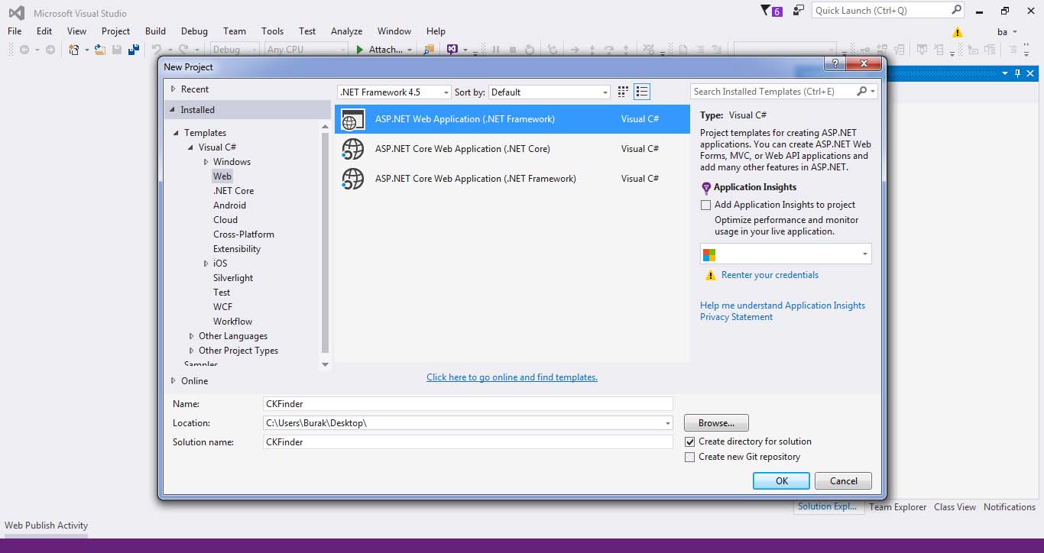The image size is (1044, 553).
Task: Check Create new Git repository
Action: point(690,457)
